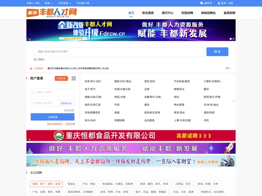The image size is (262, 196).
Task: Open 法律 category
Action: tap(147, 89)
